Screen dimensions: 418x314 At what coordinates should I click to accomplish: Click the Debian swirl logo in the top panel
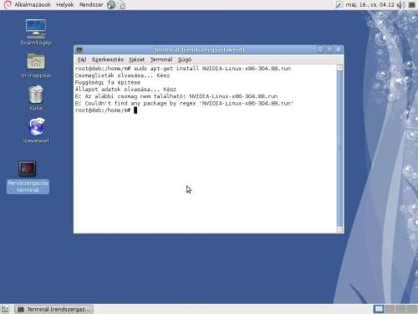(8, 4)
